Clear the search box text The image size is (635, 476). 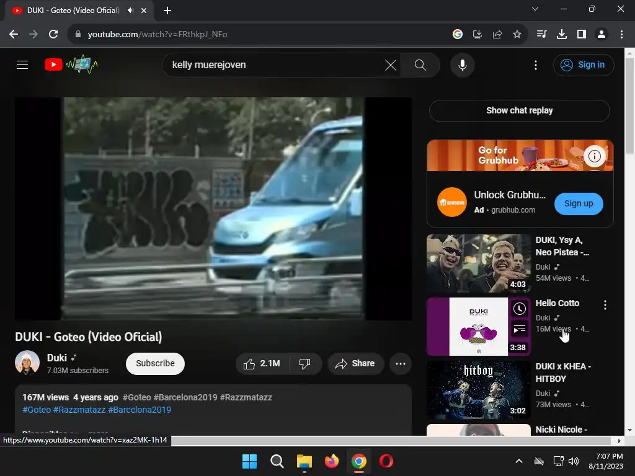[391, 64]
